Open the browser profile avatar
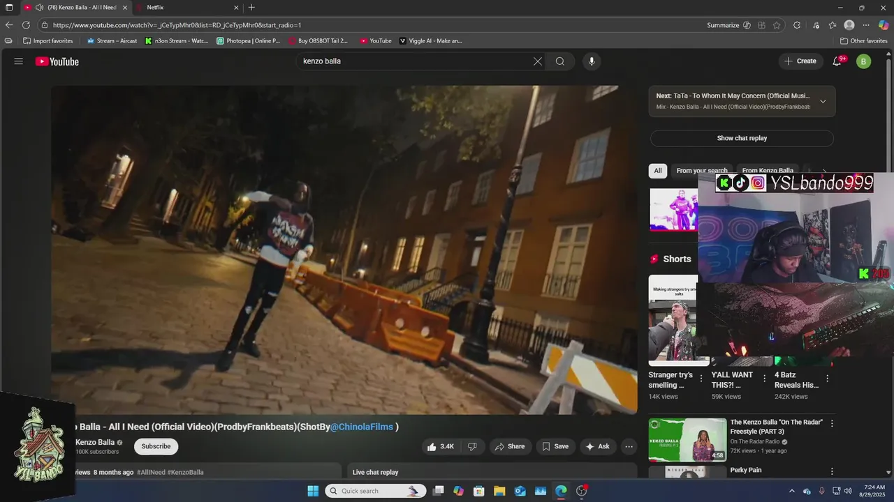894x502 pixels. (849, 25)
